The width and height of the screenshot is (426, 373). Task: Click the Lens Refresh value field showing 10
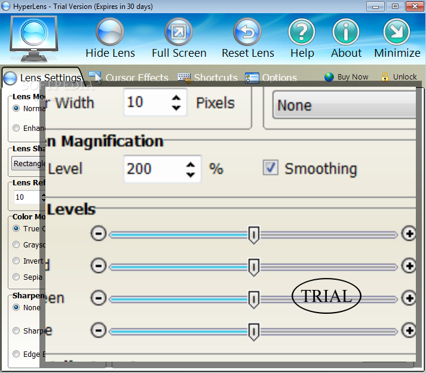(x=27, y=197)
